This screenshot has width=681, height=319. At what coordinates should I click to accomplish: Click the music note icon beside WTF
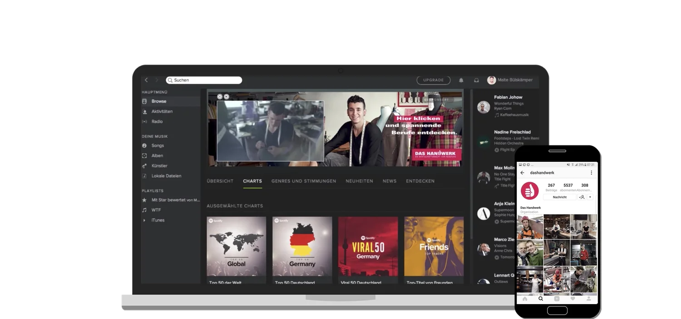tap(144, 210)
